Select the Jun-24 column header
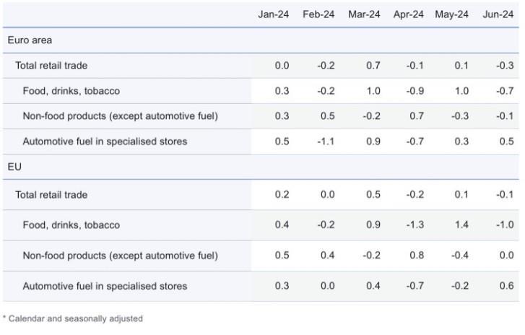 coord(498,14)
